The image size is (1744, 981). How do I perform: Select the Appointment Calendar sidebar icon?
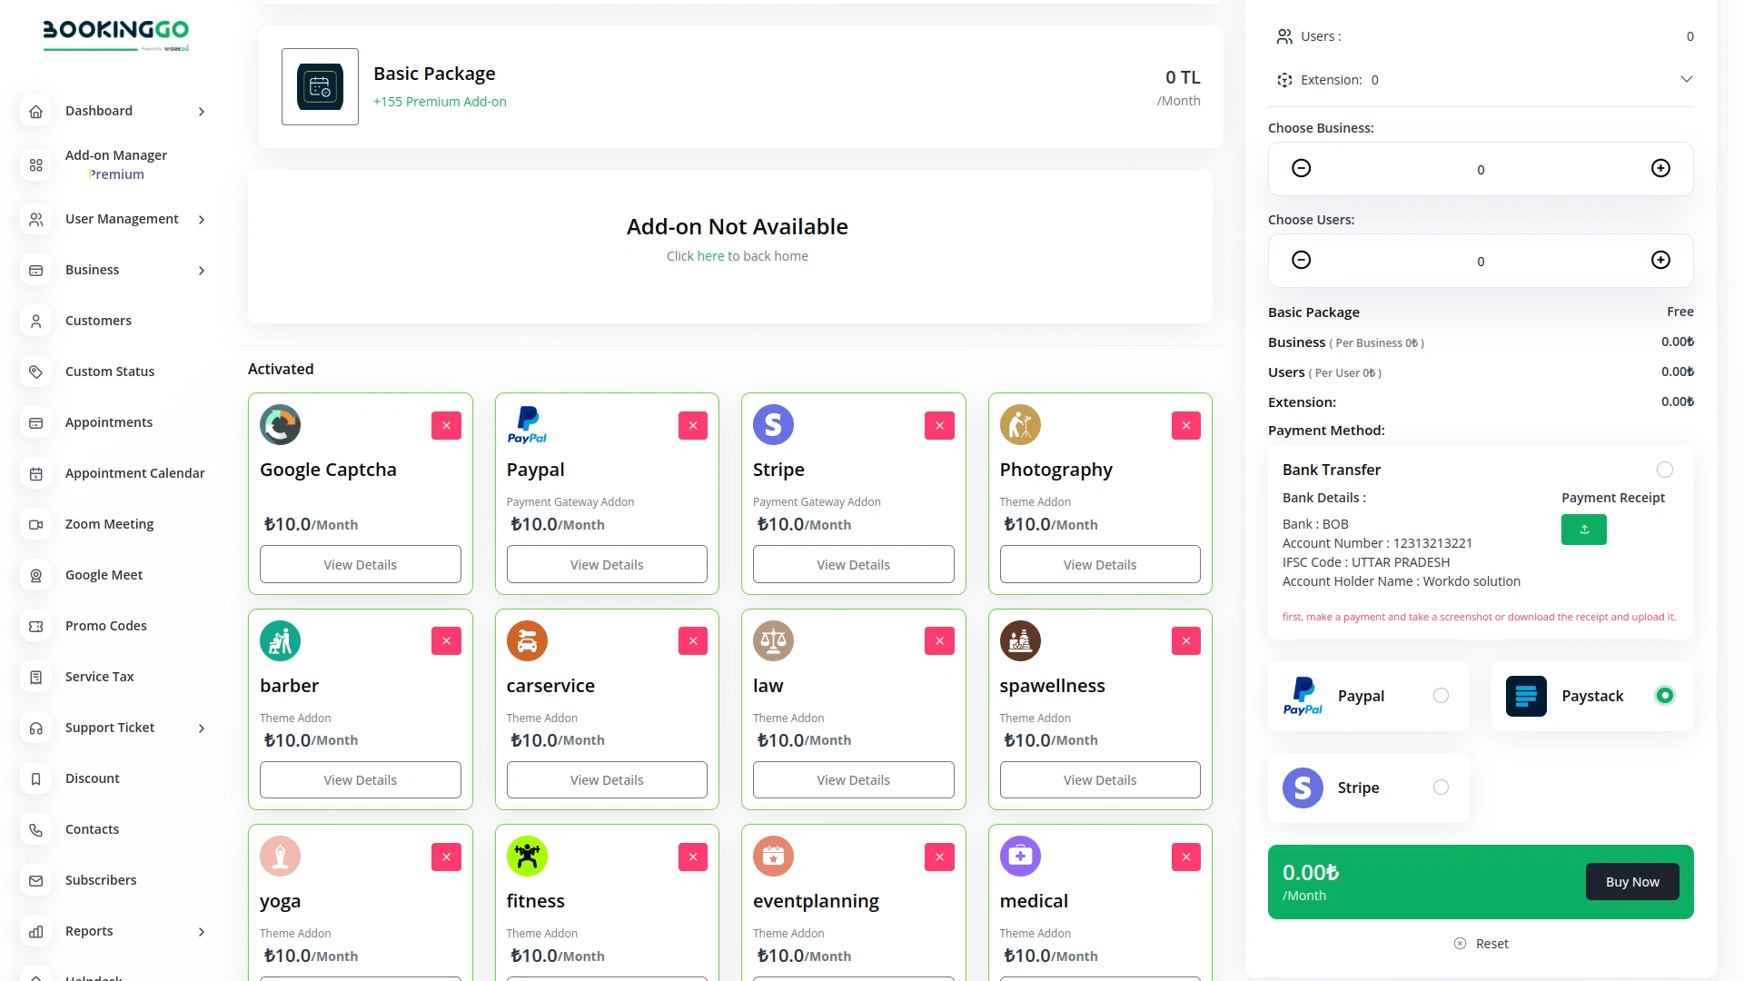tap(35, 473)
